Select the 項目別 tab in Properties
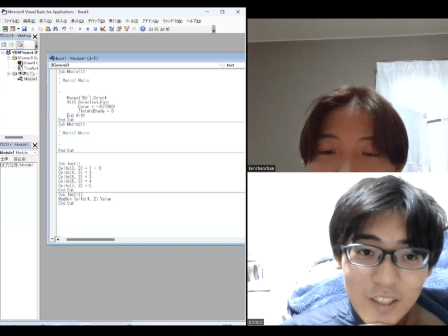Viewport: 448px width, 336px height. click(20, 159)
